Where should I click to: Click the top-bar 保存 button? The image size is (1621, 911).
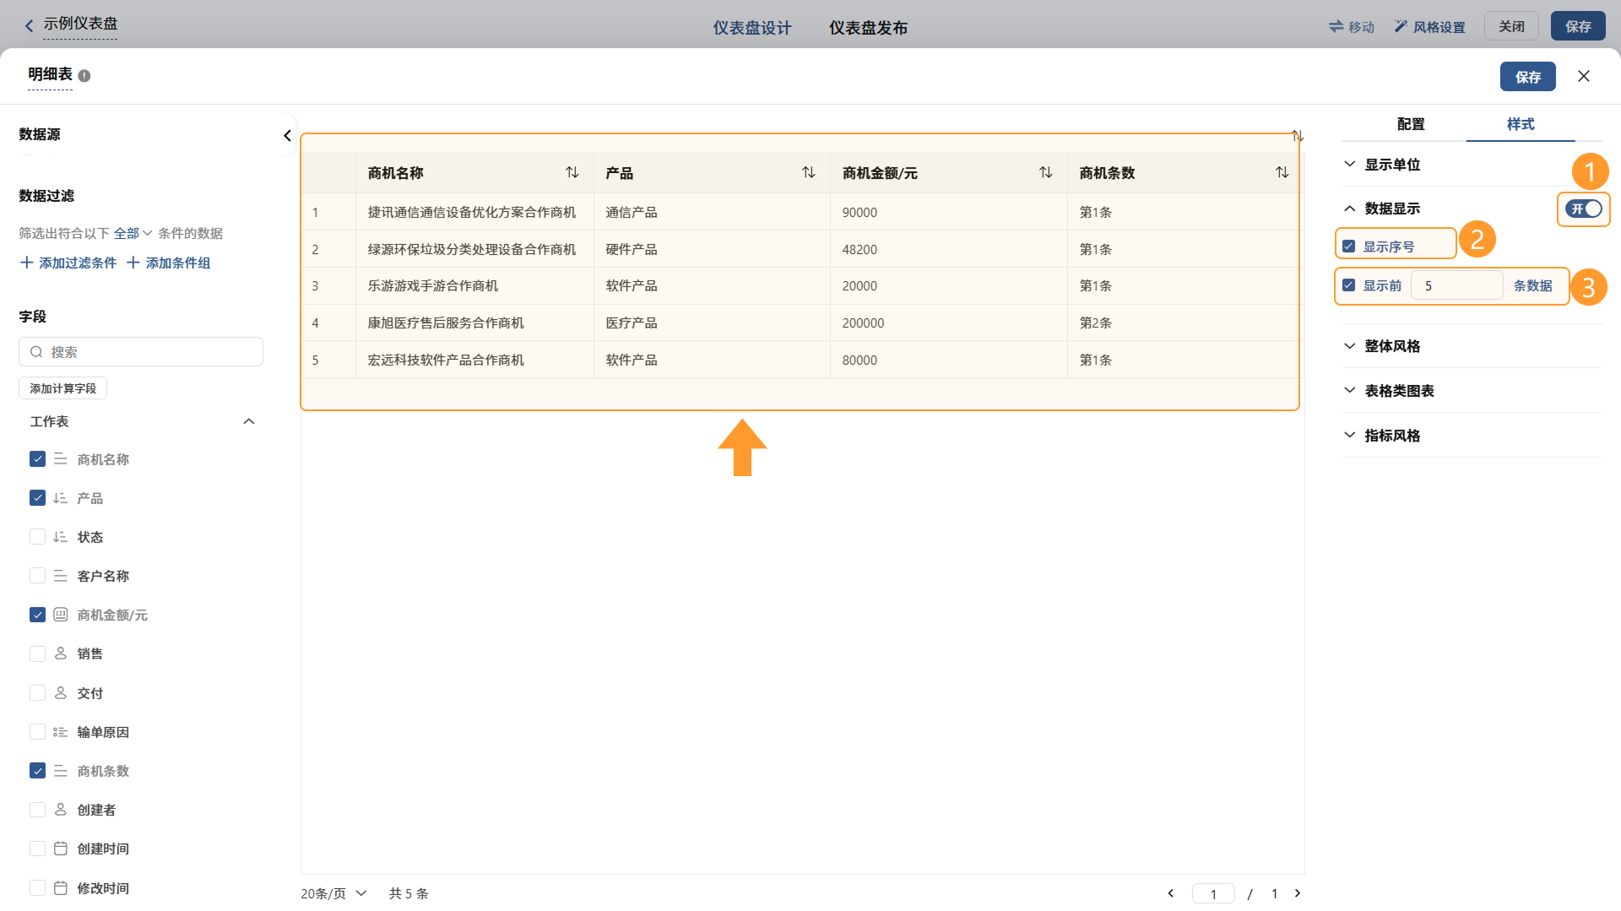click(1578, 26)
